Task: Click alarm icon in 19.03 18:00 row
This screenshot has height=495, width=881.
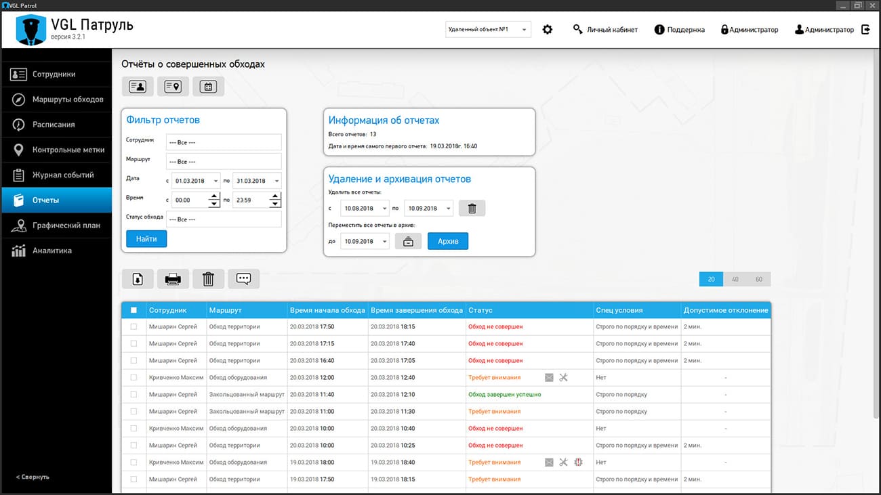Action: [x=578, y=462]
